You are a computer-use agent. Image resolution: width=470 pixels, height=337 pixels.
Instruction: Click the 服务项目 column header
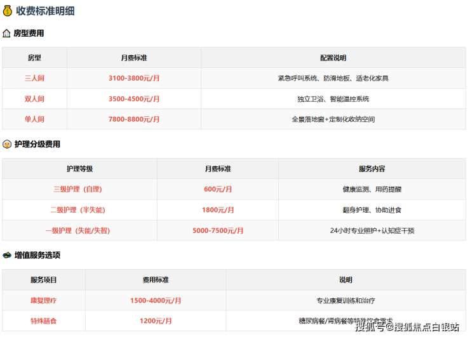point(44,280)
